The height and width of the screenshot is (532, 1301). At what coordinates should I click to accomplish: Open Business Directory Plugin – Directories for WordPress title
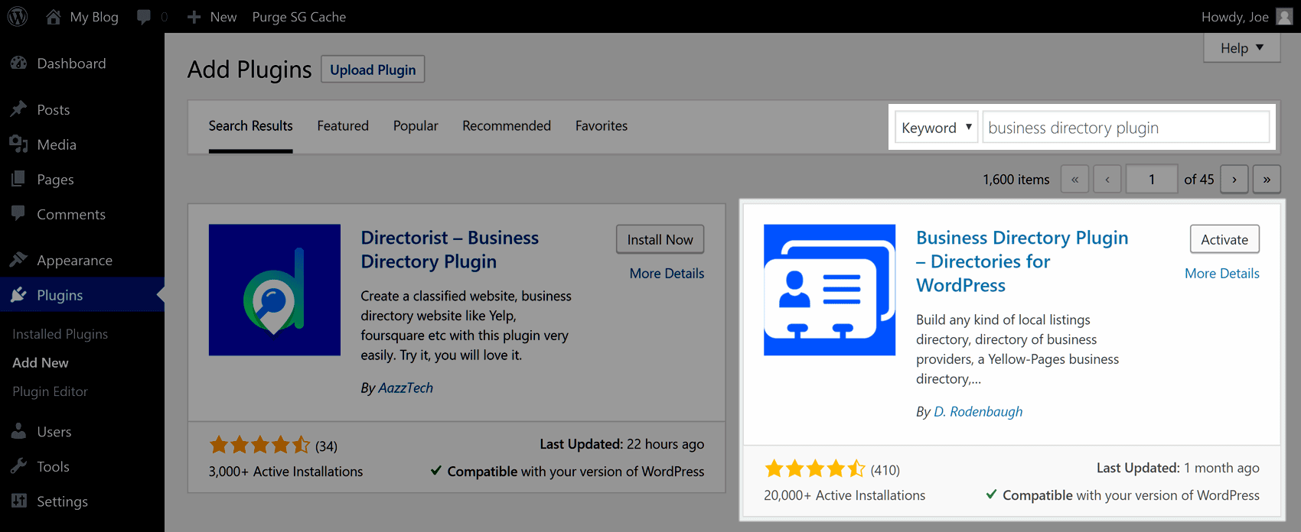1022,261
